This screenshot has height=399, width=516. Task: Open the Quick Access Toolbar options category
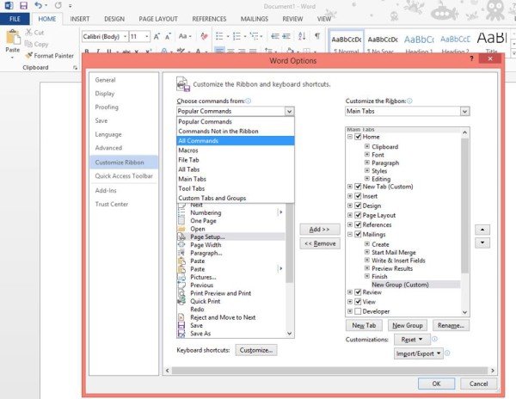(x=124, y=176)
